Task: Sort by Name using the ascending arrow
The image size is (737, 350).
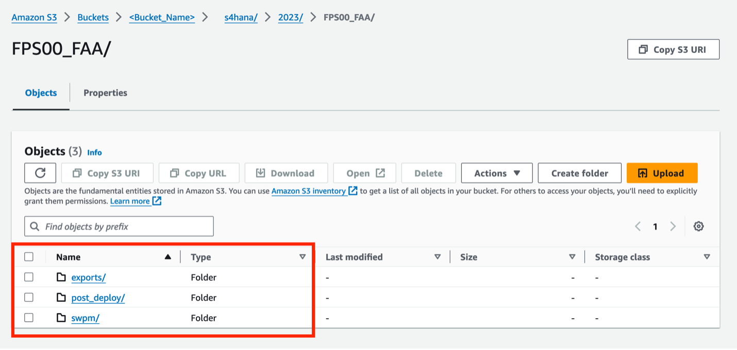Action: [x=167, y=256]
